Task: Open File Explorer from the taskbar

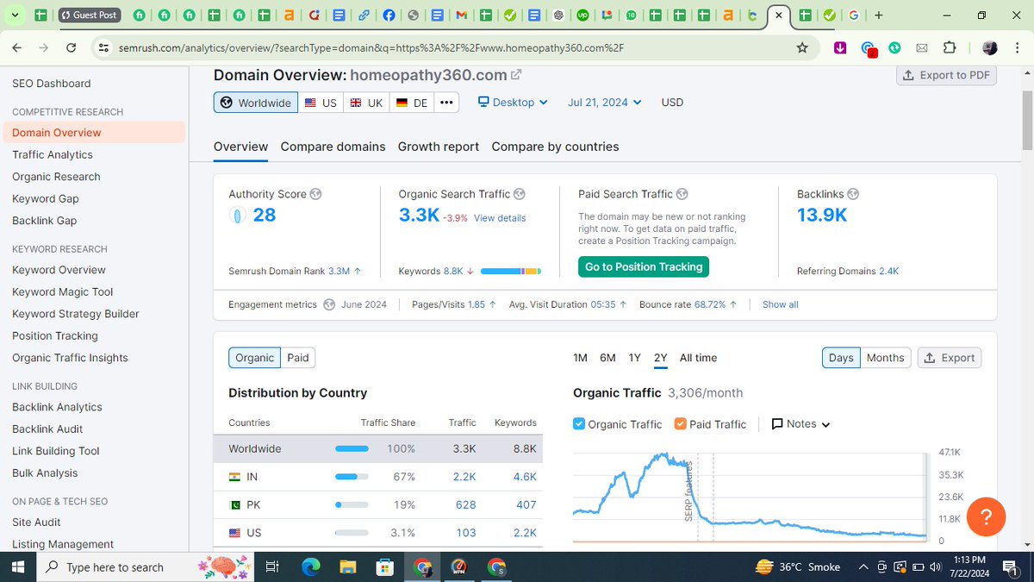Action: point(347,567)
